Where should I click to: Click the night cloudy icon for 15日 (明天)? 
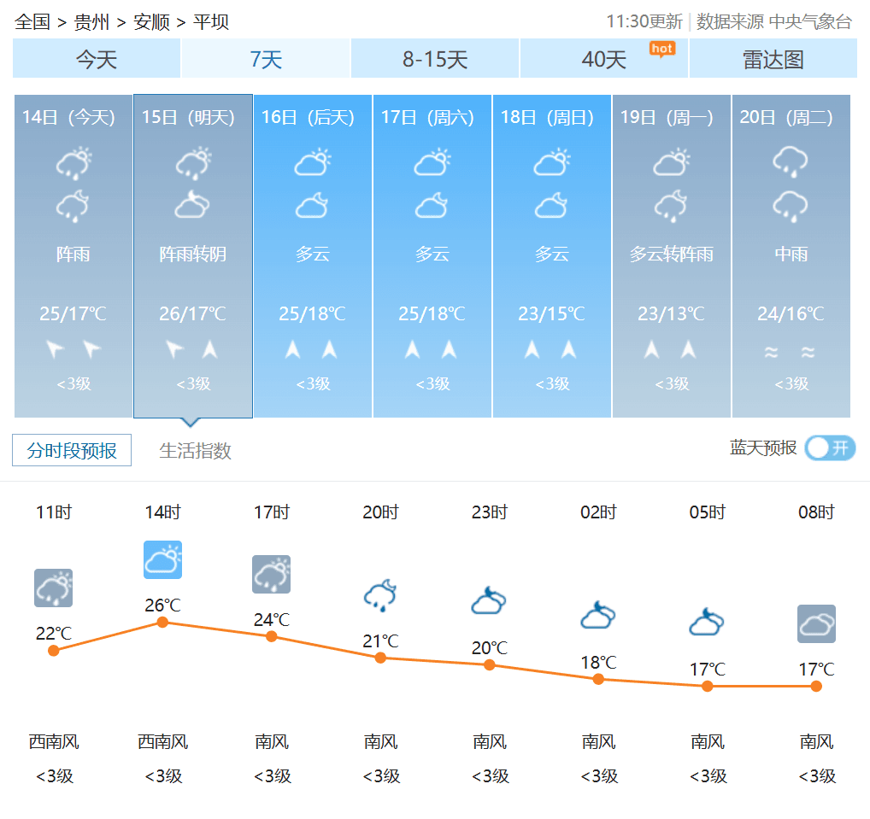click(x=192, y=205)
